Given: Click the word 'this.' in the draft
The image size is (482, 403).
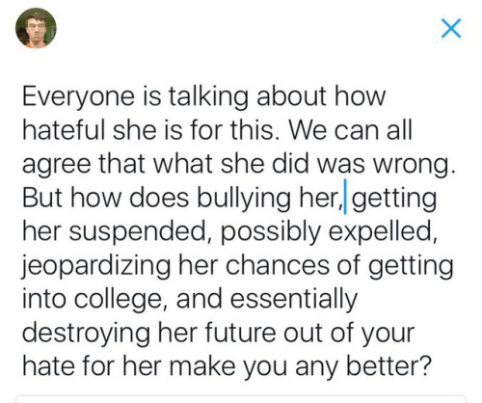Looking at the screenshot, I should [x=254, y=130].
